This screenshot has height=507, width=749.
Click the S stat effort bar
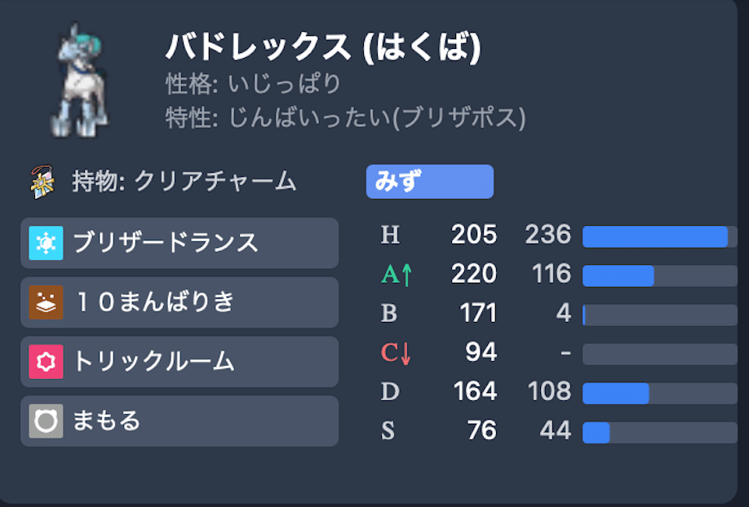click(x=659, y=432)
